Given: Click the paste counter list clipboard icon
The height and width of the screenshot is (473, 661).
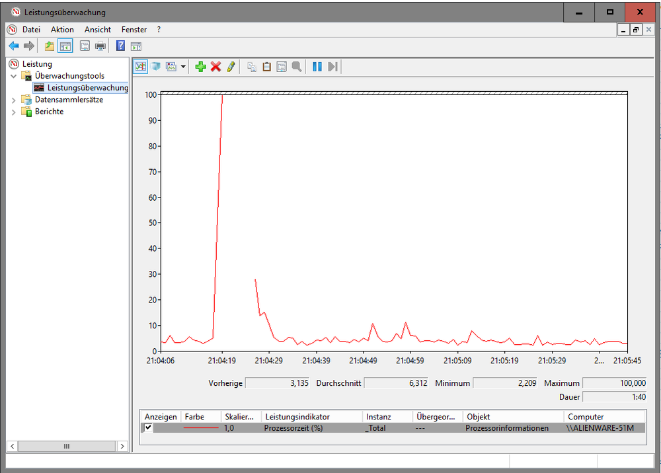Looking at the screenshot, I should pyautogui.click(x=267, y=67).
